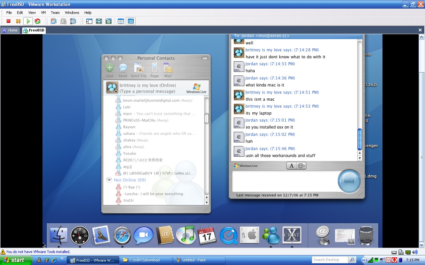Screen dimensions: 425x265
Task: Click the personal message field text
Action: (147, 91)
